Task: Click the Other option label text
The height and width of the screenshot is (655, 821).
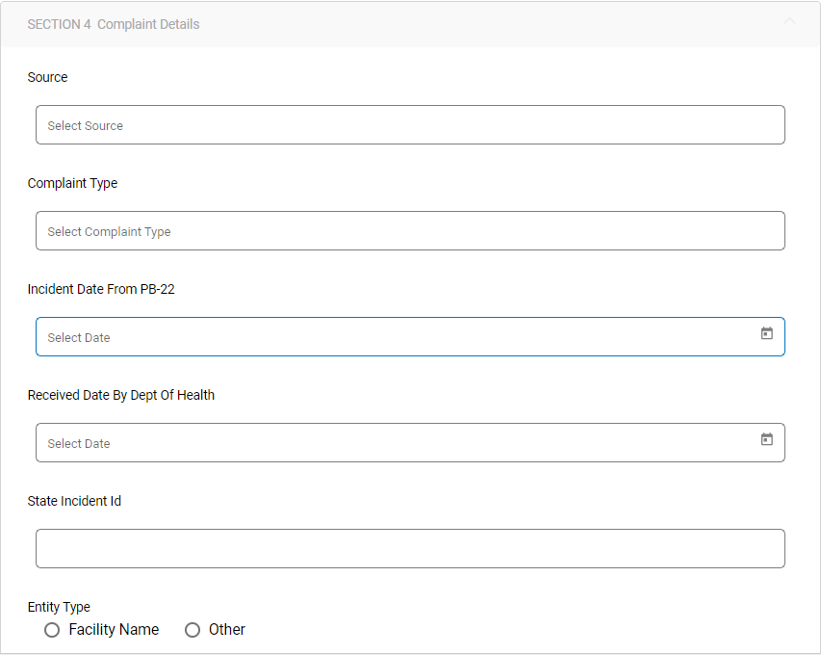Action: pyautogui.click(x=227, y=630)
